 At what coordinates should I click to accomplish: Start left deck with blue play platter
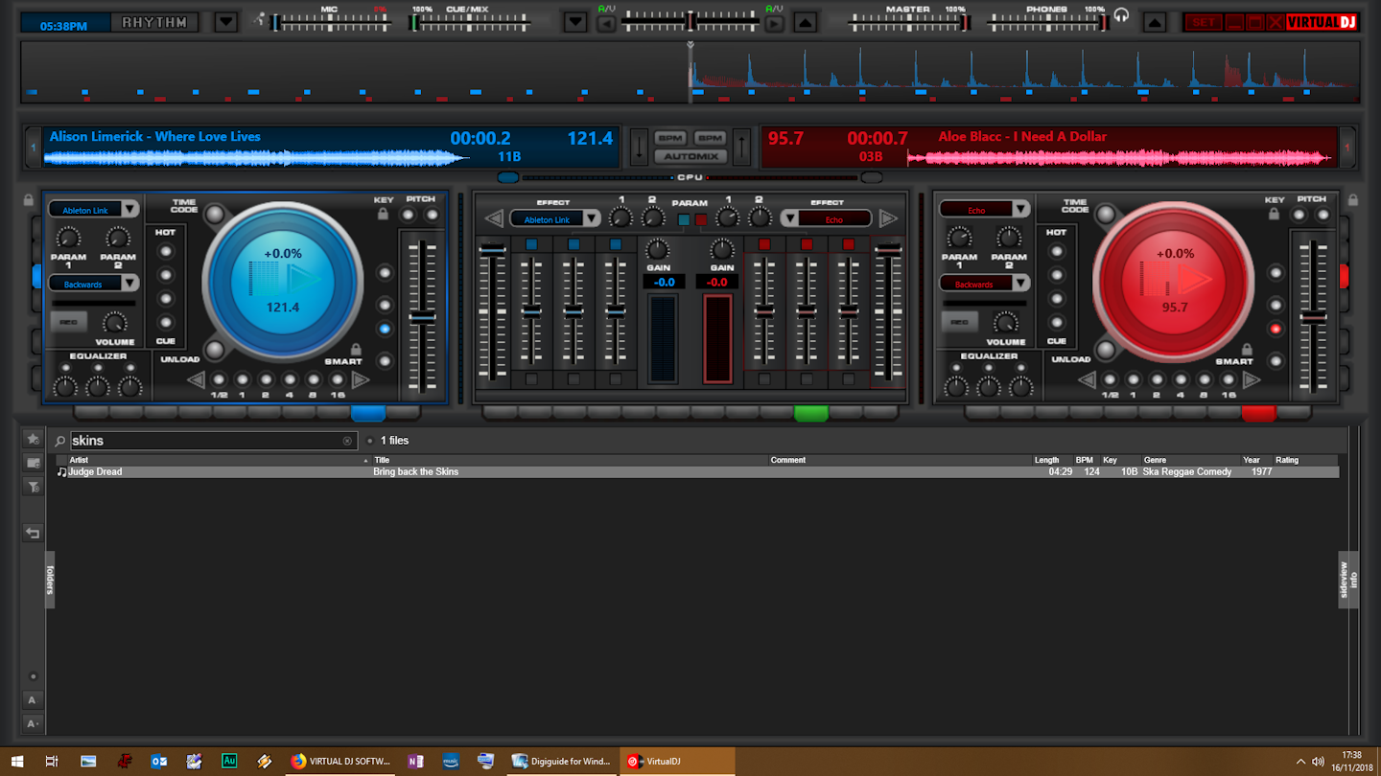point(283,281)
